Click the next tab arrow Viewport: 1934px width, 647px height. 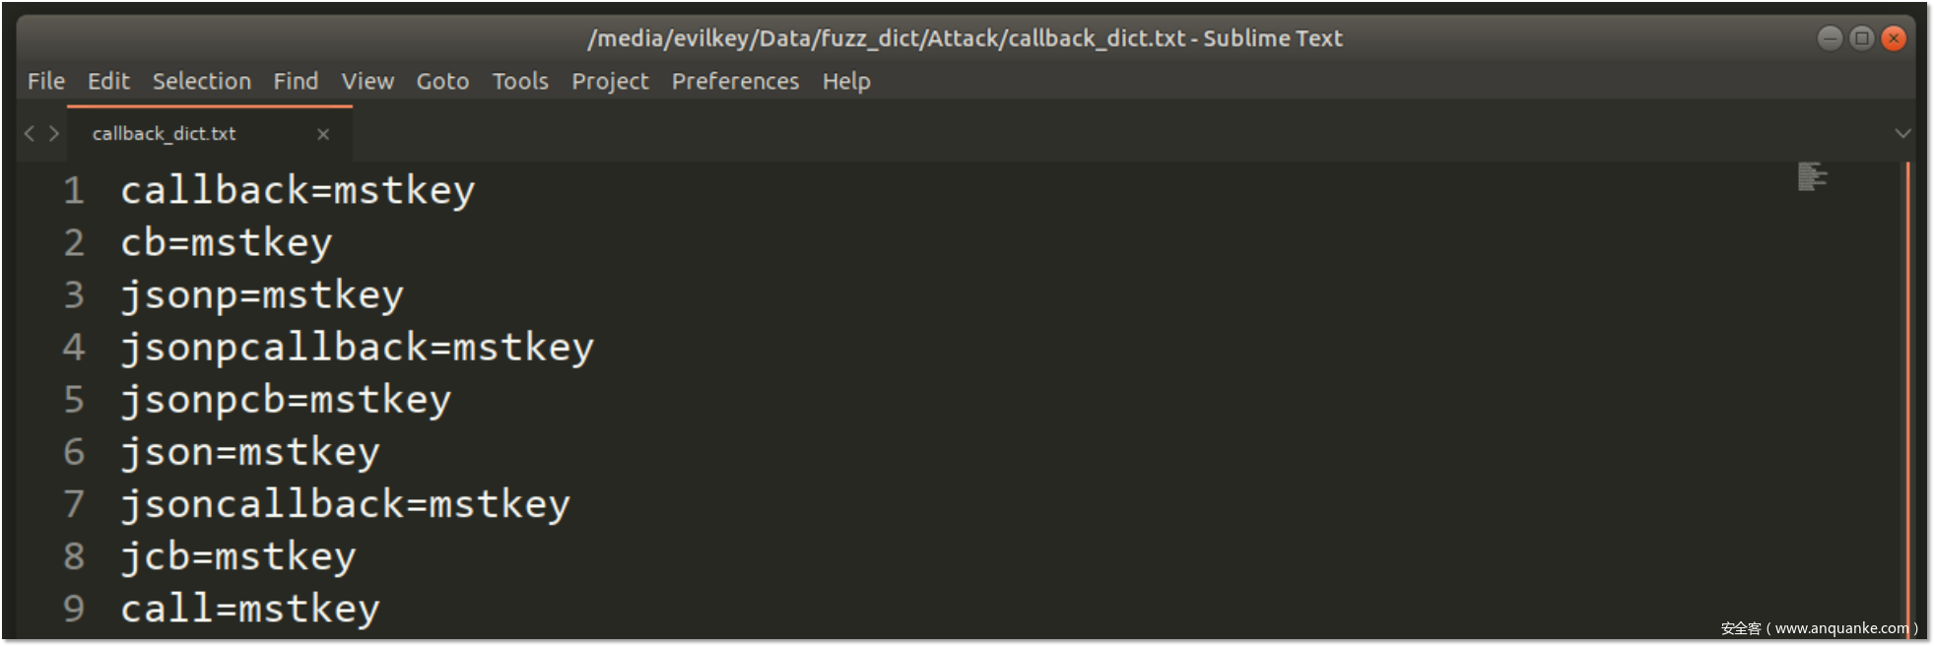click(54, 133)
